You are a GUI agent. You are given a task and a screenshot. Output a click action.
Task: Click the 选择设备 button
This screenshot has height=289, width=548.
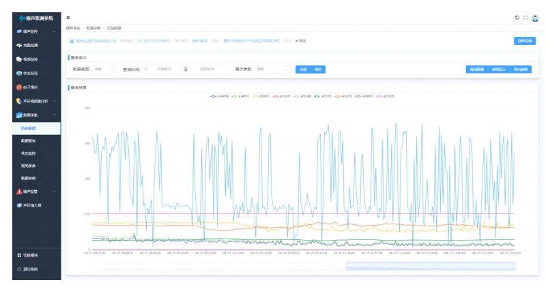pos(524,41)
